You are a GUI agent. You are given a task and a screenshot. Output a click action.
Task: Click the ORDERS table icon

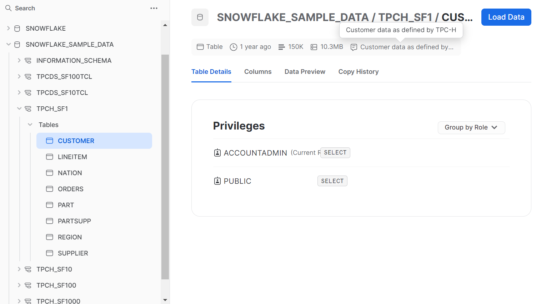point(50,189)
